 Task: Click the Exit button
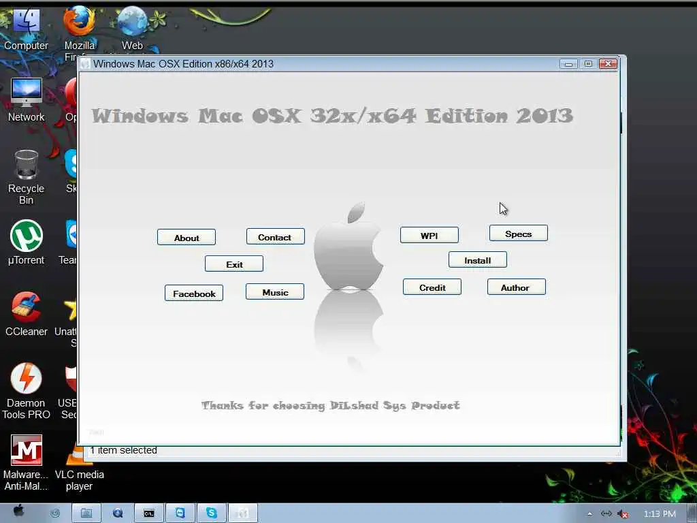[234, 264]
